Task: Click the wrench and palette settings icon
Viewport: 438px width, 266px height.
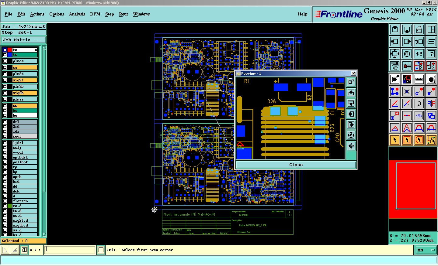Action: 395,66
